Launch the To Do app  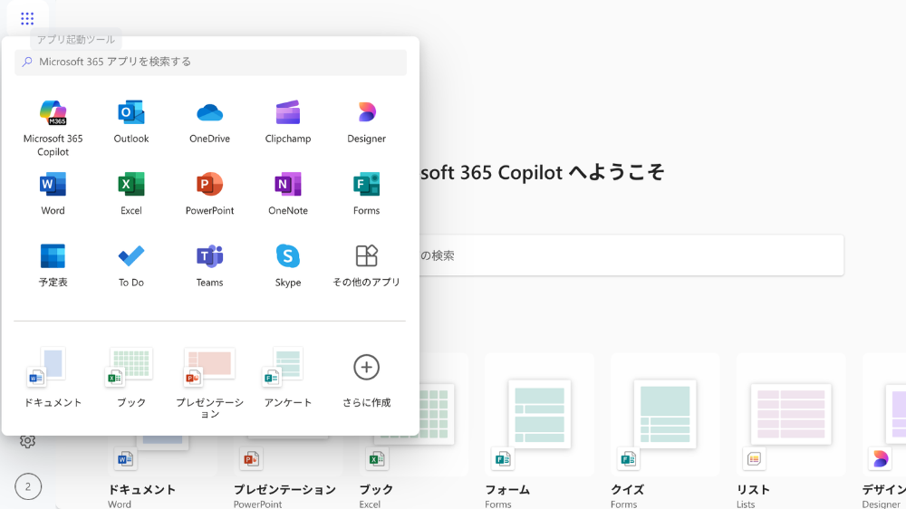(131, 265)
